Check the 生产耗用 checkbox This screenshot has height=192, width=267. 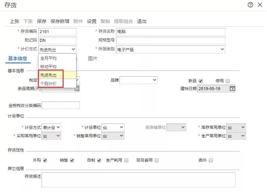pyautogui.click(x=126, y=160)
